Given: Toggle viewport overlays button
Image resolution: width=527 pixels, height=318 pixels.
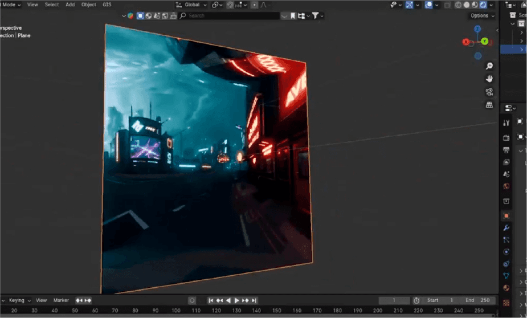Looking at the screenshot, I should [x=428, y=5].
